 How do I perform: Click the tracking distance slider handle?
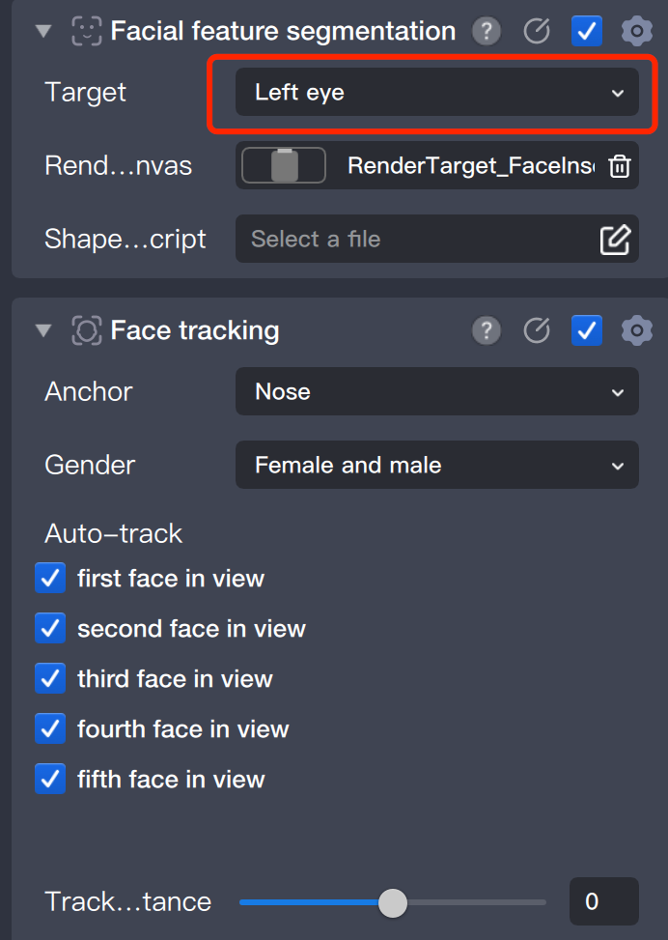[x=392, y=903]
